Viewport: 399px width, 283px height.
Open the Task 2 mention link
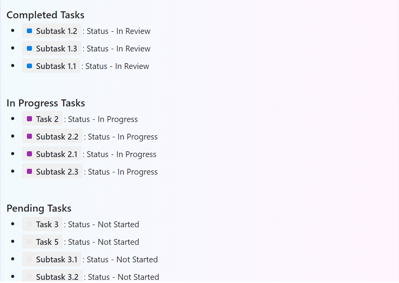(x=42, y=119)
